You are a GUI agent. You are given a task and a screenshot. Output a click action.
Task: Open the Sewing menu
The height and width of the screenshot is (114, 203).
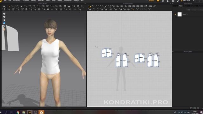(x=33, y=1)
